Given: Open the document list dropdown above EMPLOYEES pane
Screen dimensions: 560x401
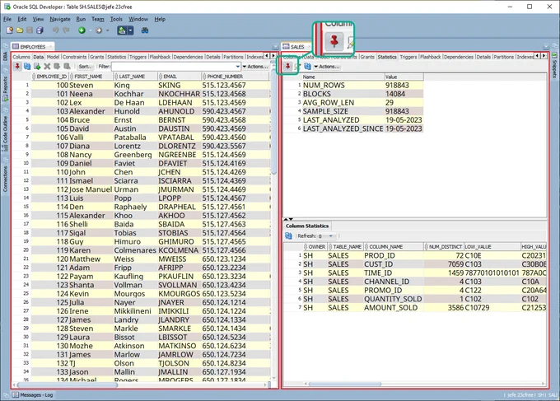Looking at the screenshot, I should [275, 47].
